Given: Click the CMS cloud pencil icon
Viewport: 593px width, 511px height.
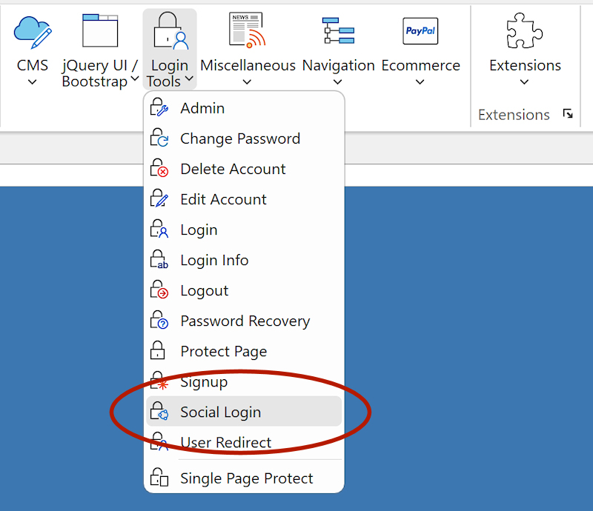Looking at the screenshot, I should pos(32,31).
